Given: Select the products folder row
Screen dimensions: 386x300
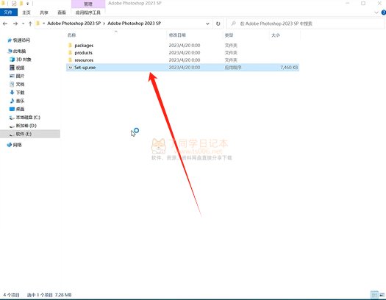Looking at the screenshot, I should (182, 53).
